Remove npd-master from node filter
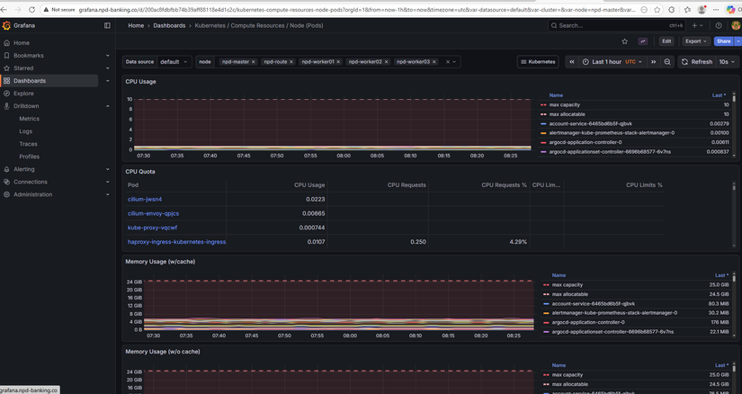 point(254,62)
